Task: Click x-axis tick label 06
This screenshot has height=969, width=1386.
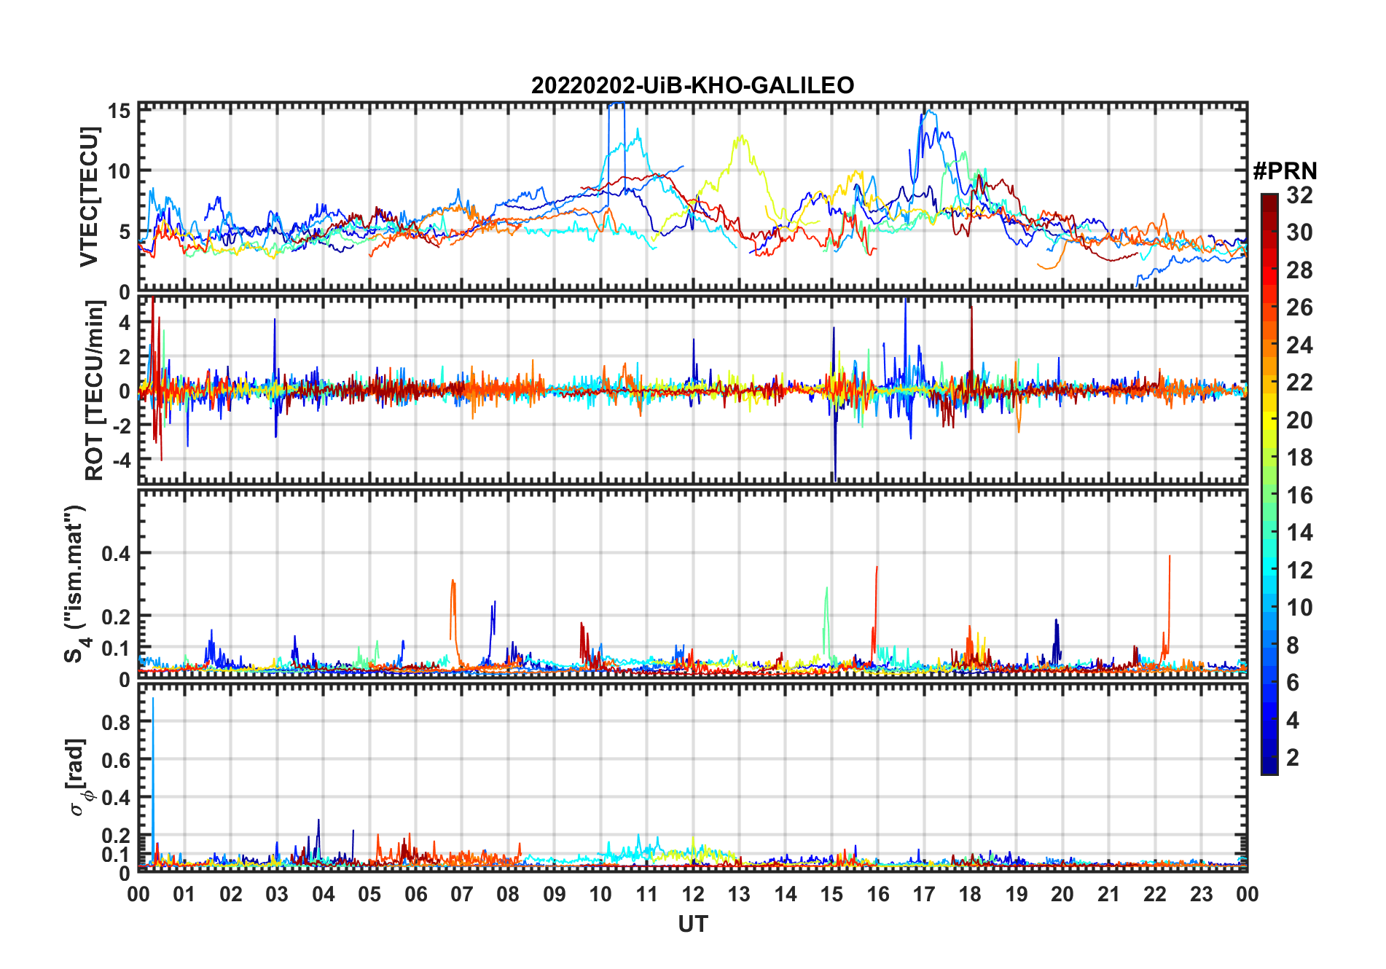Action: coord(415,894)
